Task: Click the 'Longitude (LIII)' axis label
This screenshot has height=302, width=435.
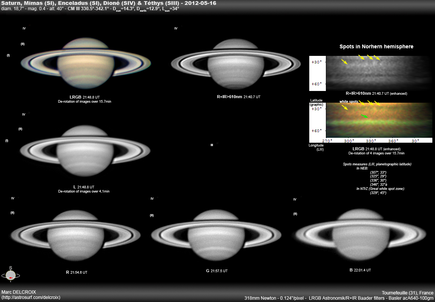Action: (x=316, y=147)
